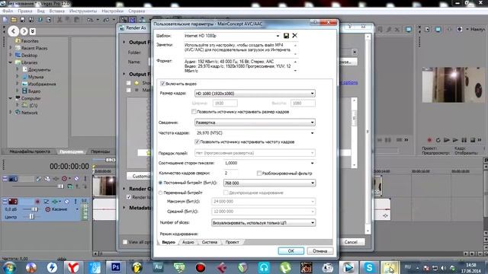Viewport: 488px width, 274px height.
Task: Switch to the 'Аудио' tab
Action: (x=188, y=242)
